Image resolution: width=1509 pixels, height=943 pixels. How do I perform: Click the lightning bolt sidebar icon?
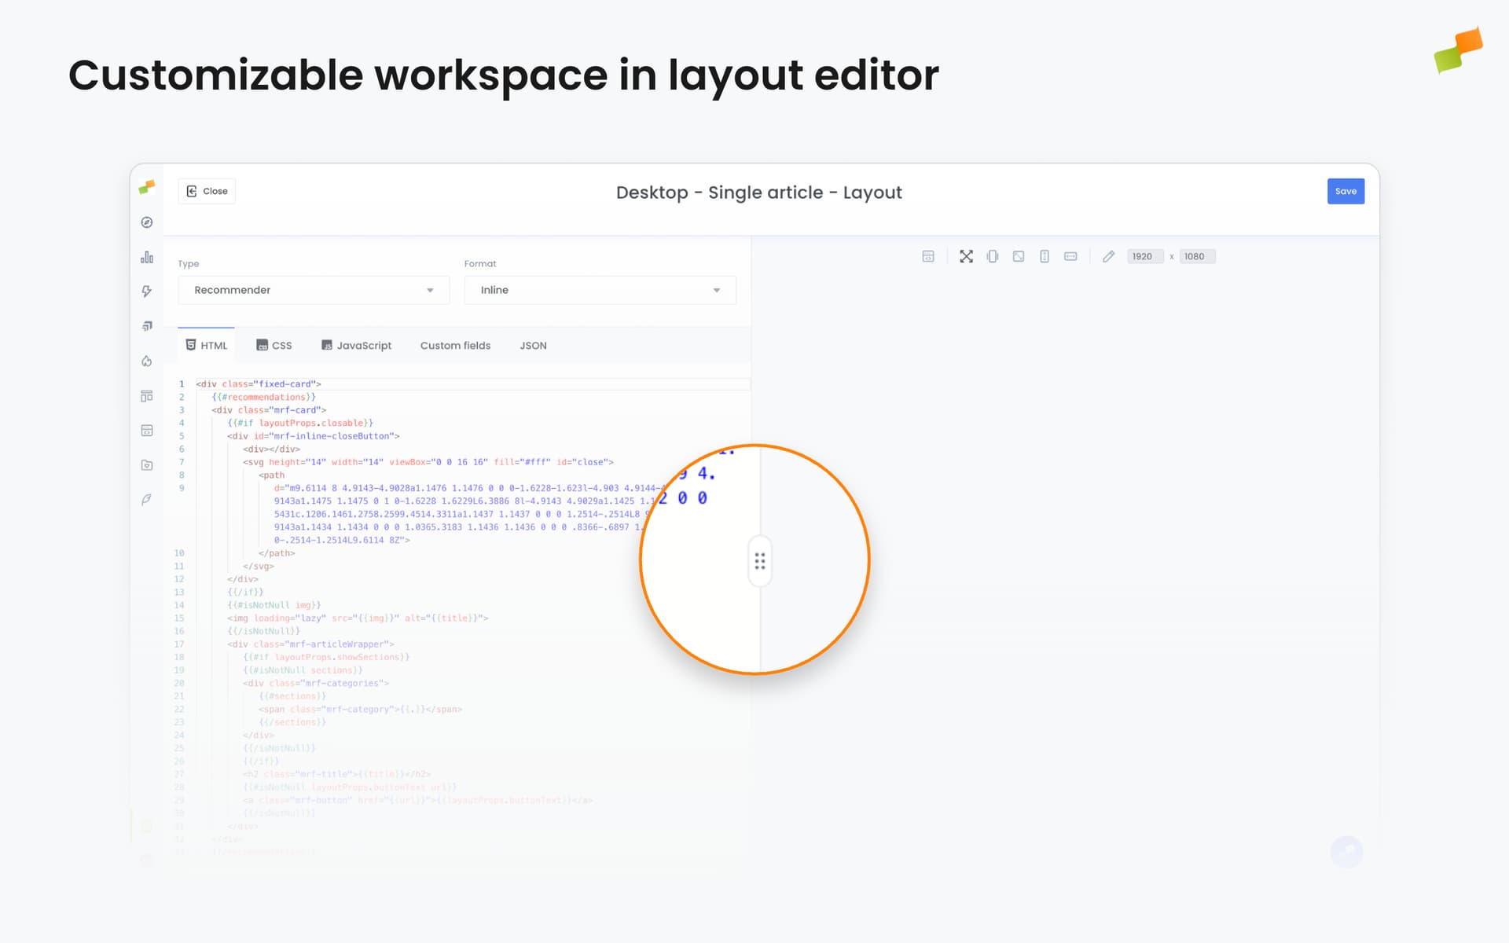click(x=147, y=291)
